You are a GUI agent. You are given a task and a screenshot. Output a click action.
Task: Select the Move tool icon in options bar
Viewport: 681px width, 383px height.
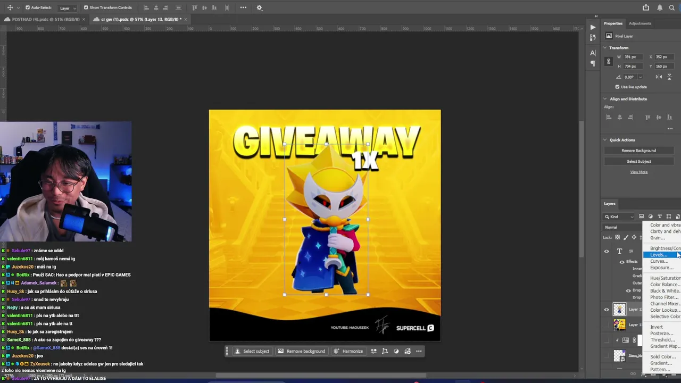tap(10, 7)
